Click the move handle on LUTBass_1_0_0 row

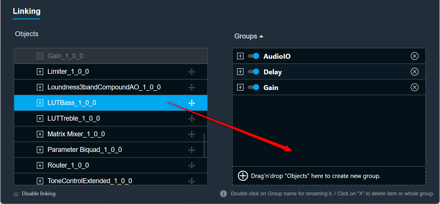[x=192, y=103]
